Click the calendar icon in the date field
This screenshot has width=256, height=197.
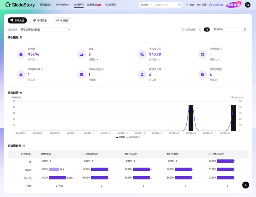coord(245,29)
